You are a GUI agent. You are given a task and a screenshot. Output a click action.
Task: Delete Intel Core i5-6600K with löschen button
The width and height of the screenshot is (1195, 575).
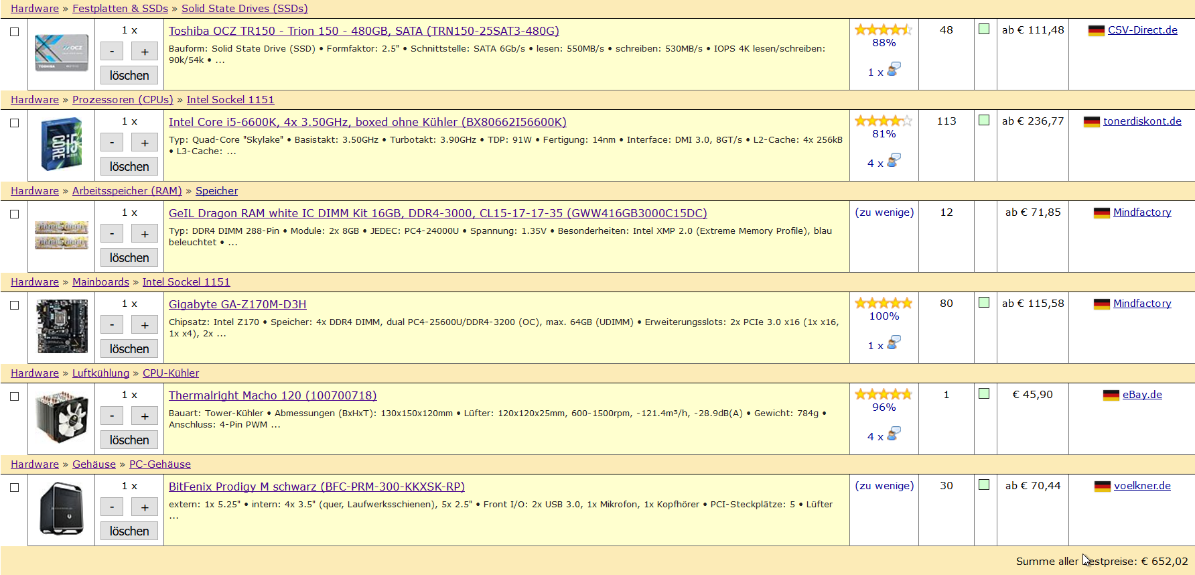[129, 166]
